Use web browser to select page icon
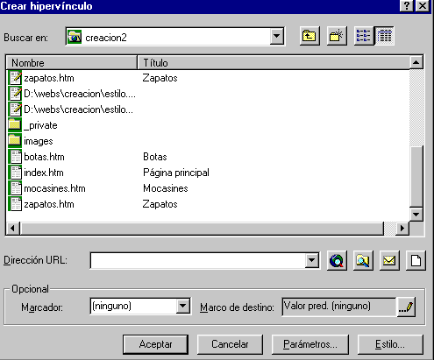Viewport: 434px width, 360px height. pyautogui.click(x=337, y=260)
